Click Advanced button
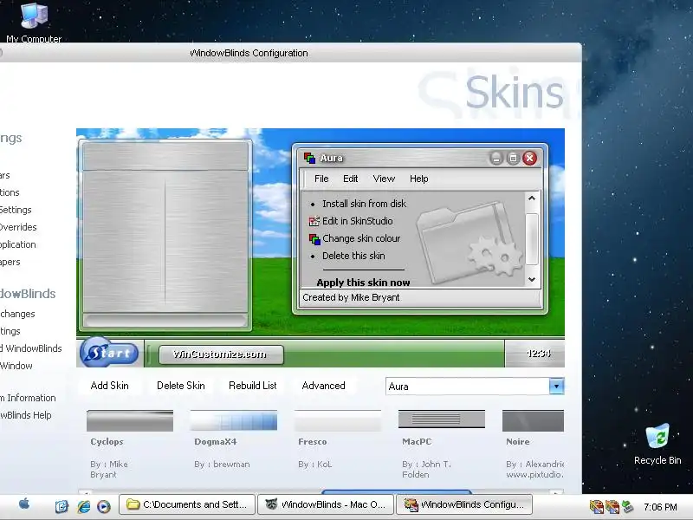Viewport: 693px width, 520px height. point(323,386)
